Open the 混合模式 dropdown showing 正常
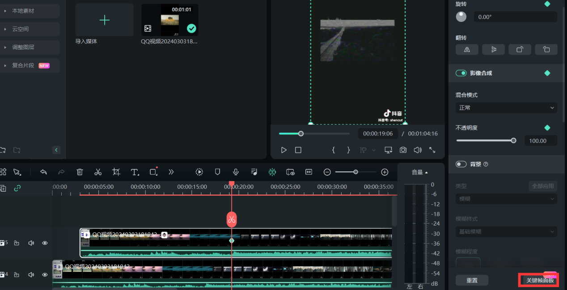 coord(506,108)
